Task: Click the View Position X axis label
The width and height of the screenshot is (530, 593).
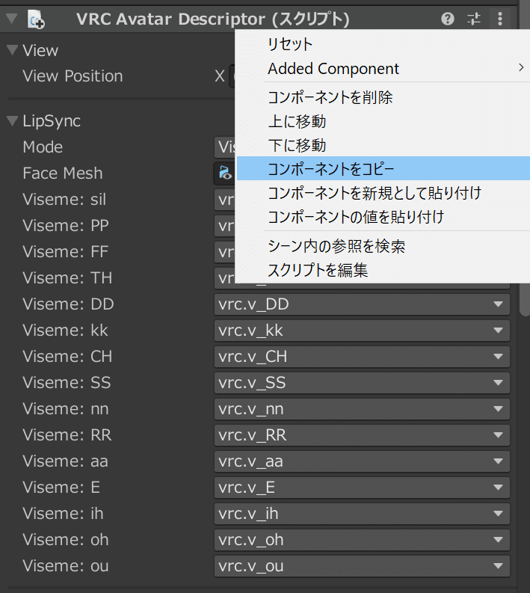Action: tap(220, 76)
